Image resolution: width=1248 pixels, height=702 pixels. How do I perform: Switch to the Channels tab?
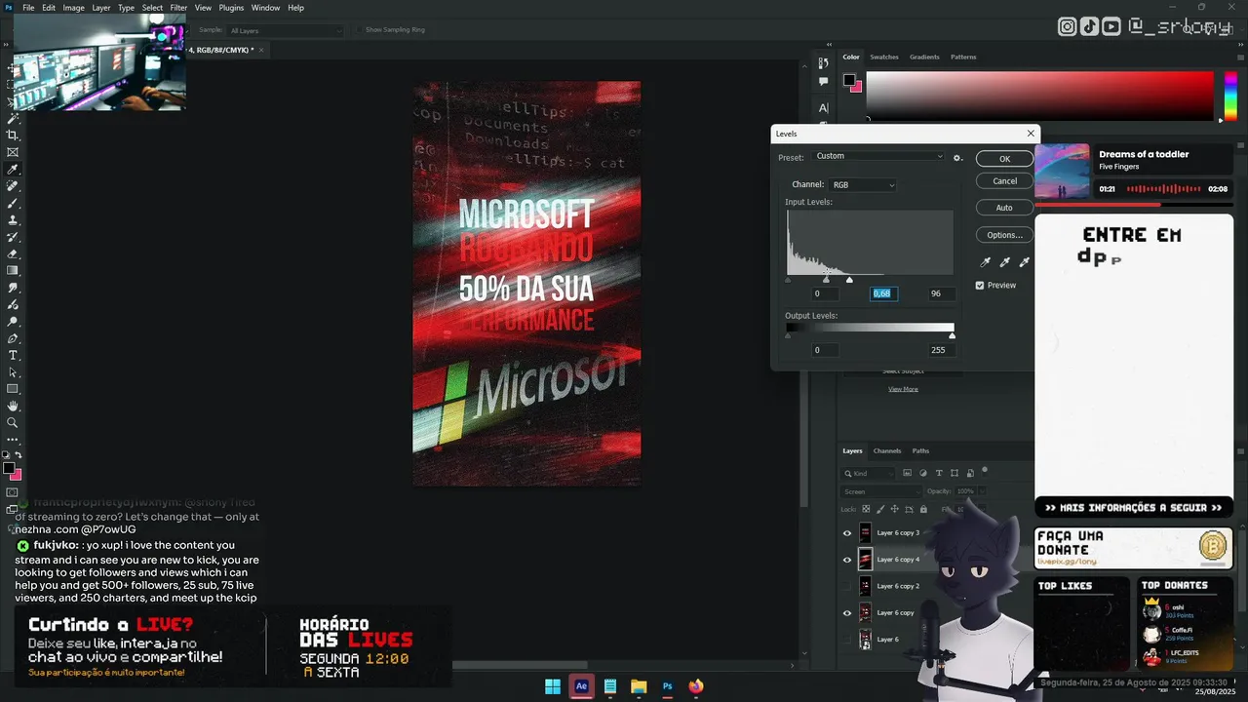[887, 450]
